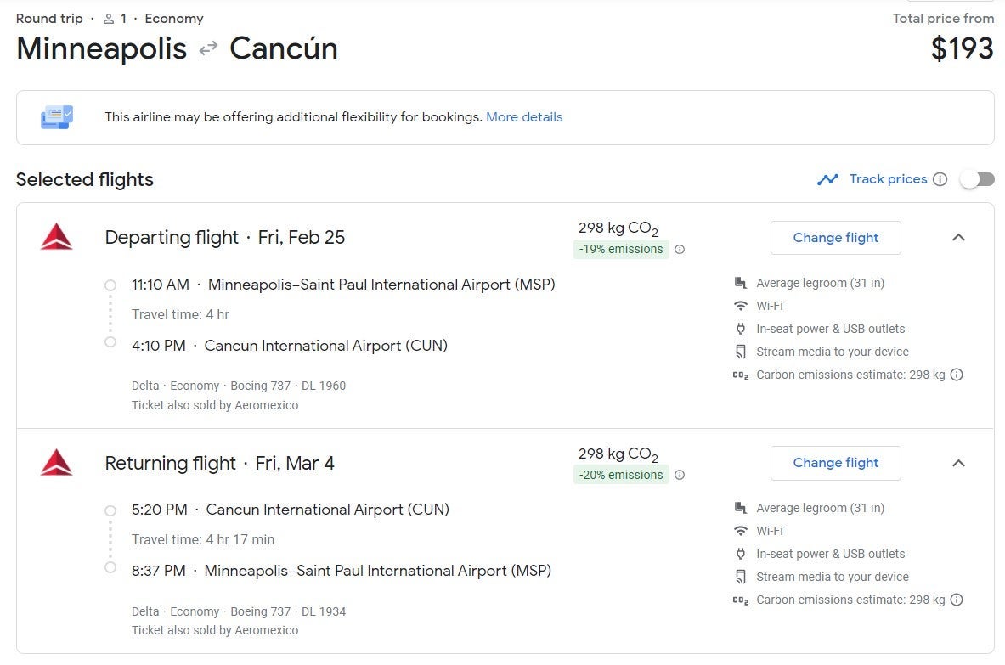Click the round trip swap arrows icon
This screenshot has width=1005, height=665.
click(x=208, y=49)
